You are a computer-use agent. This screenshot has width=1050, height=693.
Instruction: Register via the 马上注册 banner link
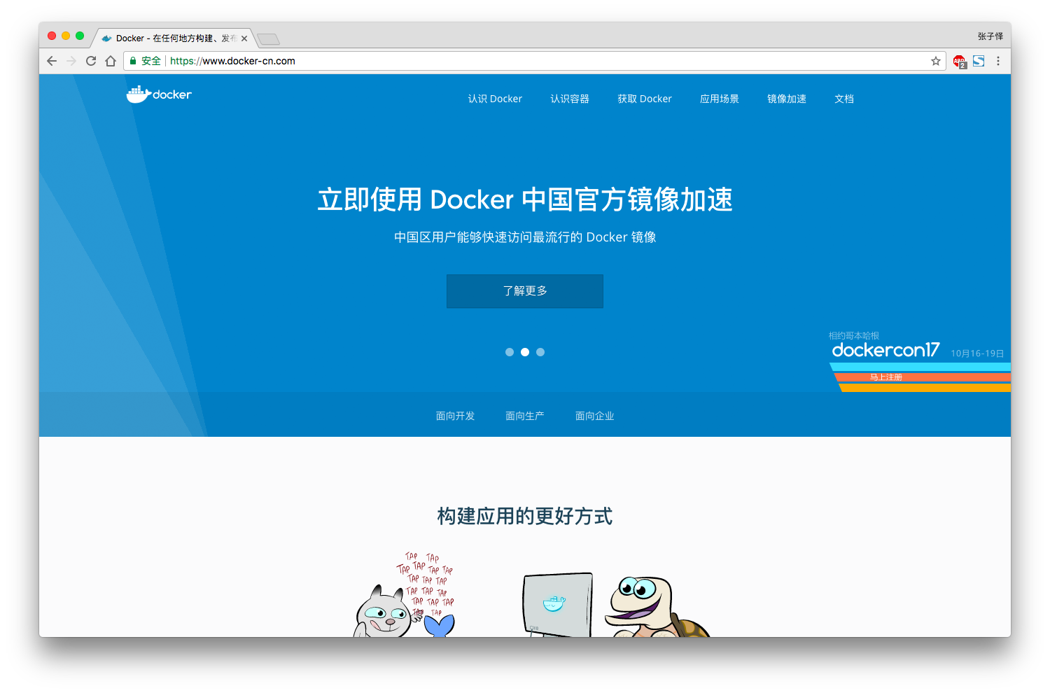pos(885,376)
